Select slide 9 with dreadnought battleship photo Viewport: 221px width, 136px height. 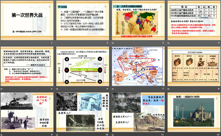pos(27,112)
